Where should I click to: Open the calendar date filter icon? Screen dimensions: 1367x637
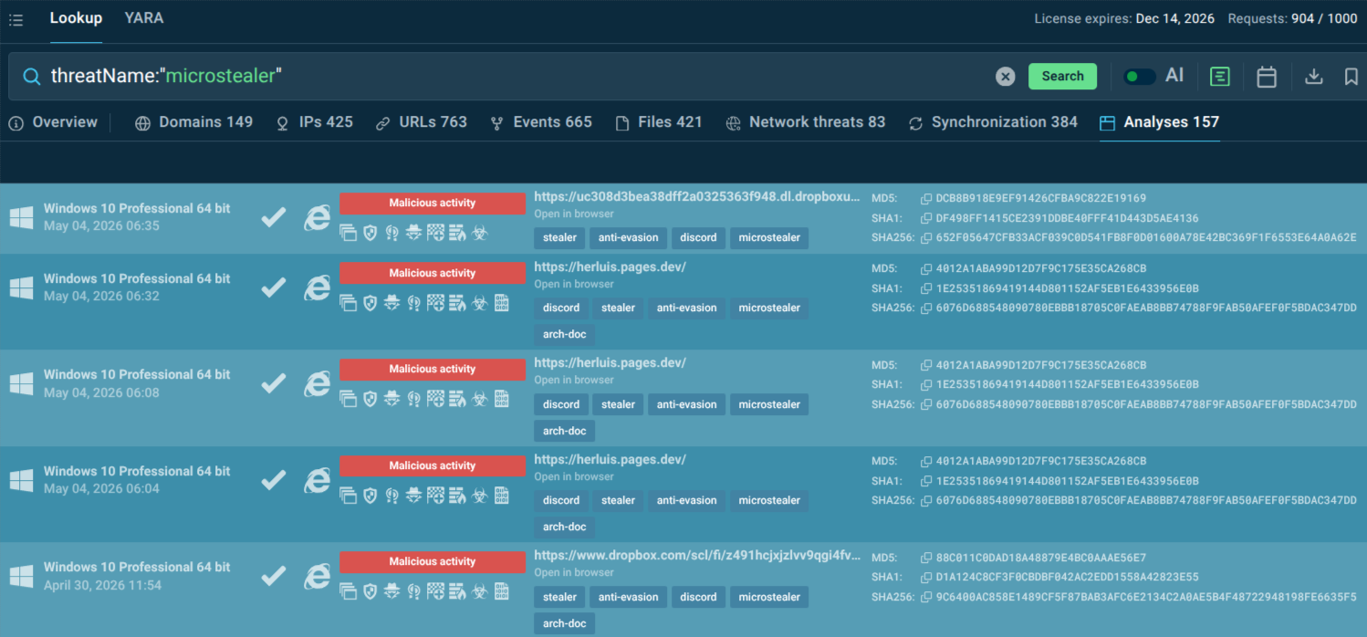pyautogui.click(x=1267, y=77)
